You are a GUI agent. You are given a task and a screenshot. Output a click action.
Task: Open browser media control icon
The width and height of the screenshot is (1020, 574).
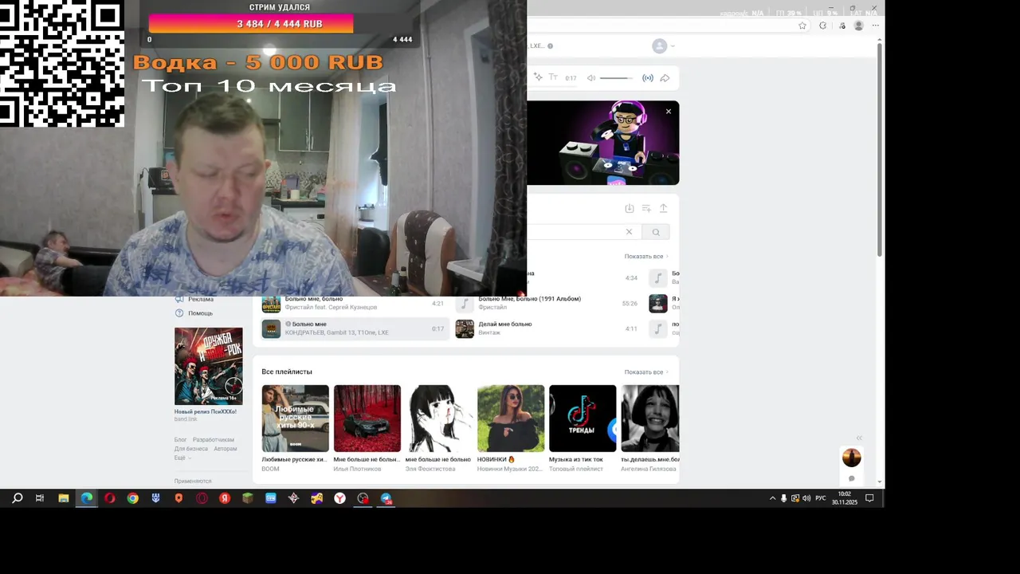click(842, 26)
